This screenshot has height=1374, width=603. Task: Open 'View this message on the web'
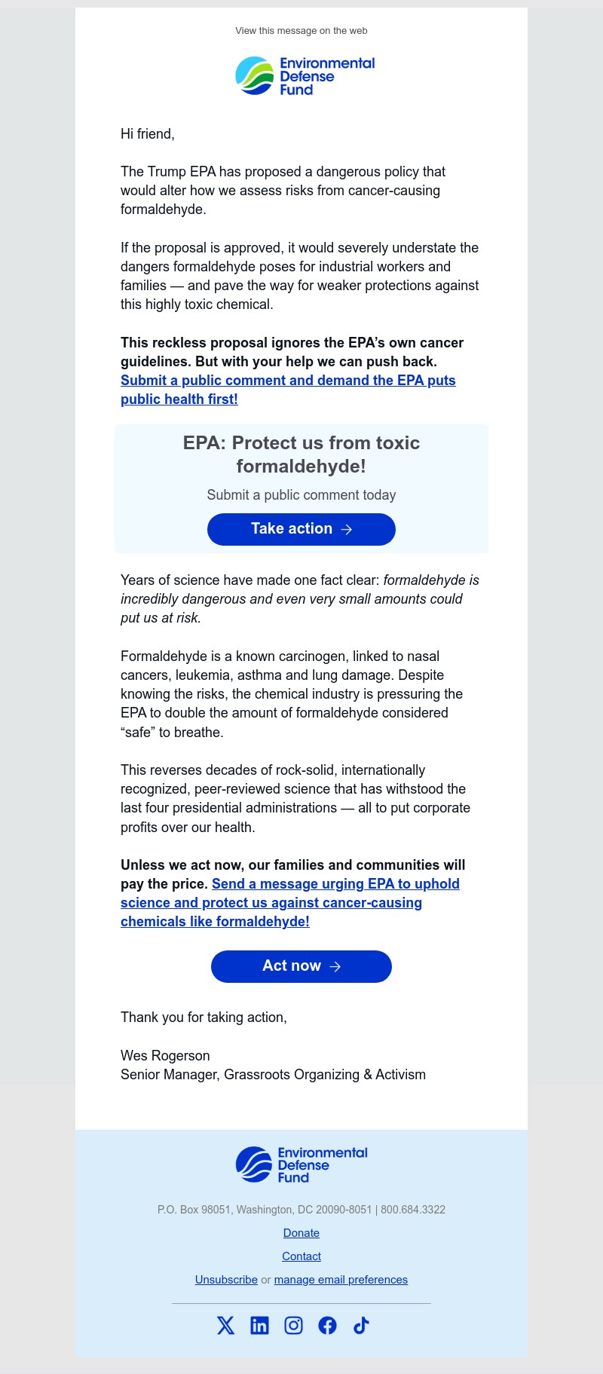301,31
